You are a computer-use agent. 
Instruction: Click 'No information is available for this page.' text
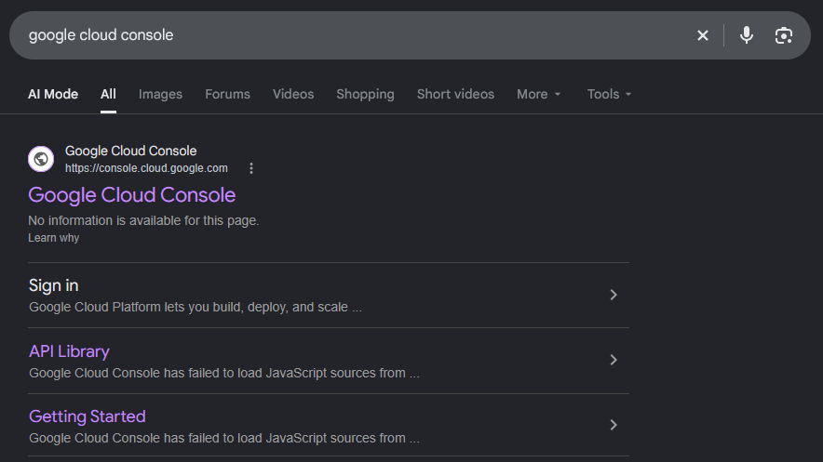click(143, 220)
